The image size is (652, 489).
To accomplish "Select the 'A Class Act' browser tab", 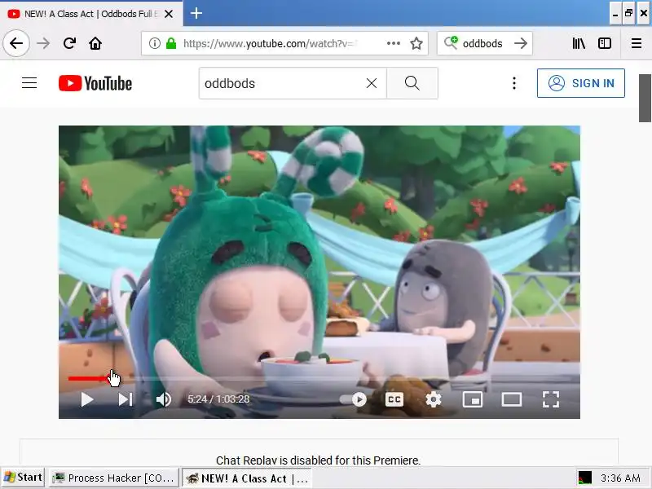I will tap(91, 14).
